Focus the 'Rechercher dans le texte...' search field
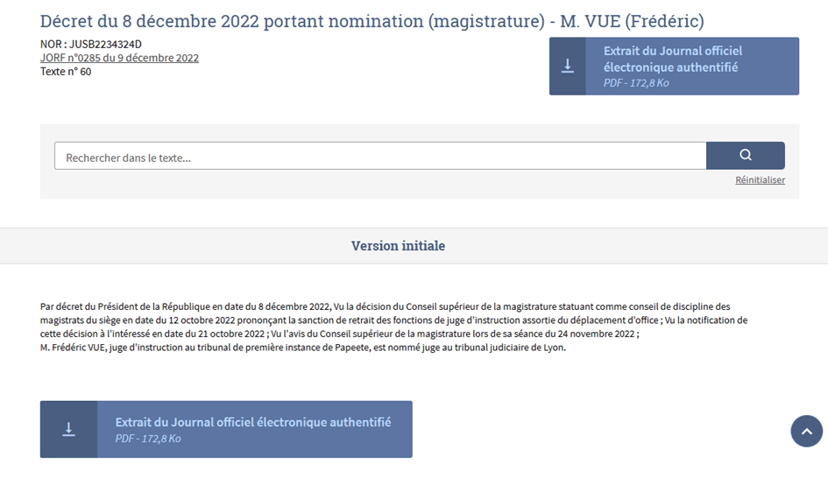 pos(380,156)
